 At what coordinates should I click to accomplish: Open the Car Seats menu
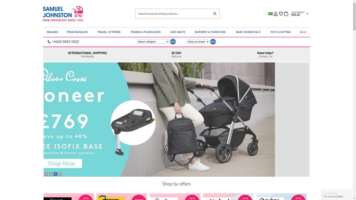(x=178, y=32)
